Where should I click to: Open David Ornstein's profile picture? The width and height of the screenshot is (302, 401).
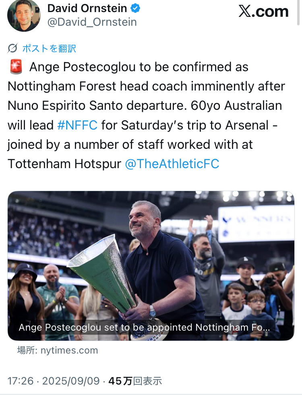pos(24,15)
